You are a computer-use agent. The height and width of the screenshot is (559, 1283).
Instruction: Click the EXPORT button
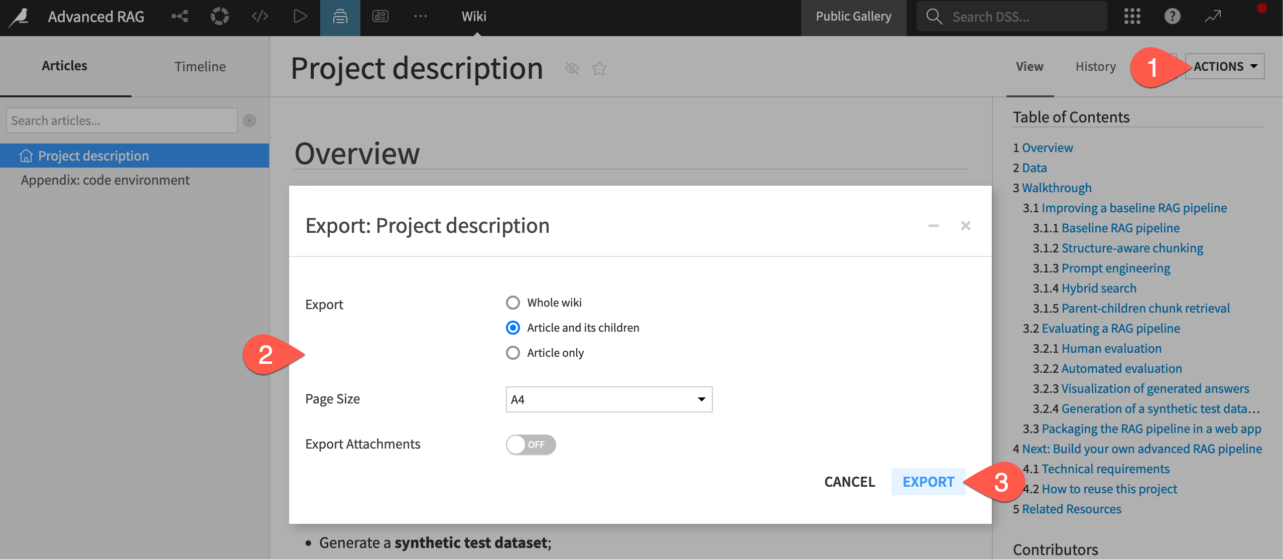pos(928,481)
